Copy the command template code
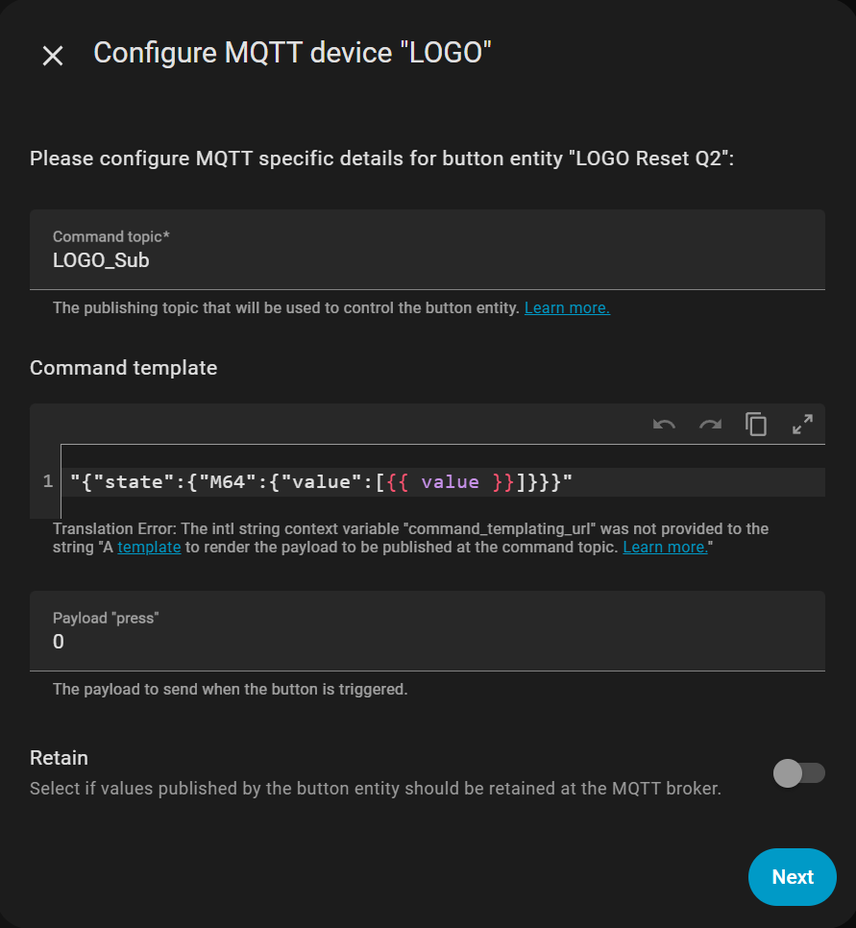This screenshot has height=928, width=856. [x=756, y=425]
